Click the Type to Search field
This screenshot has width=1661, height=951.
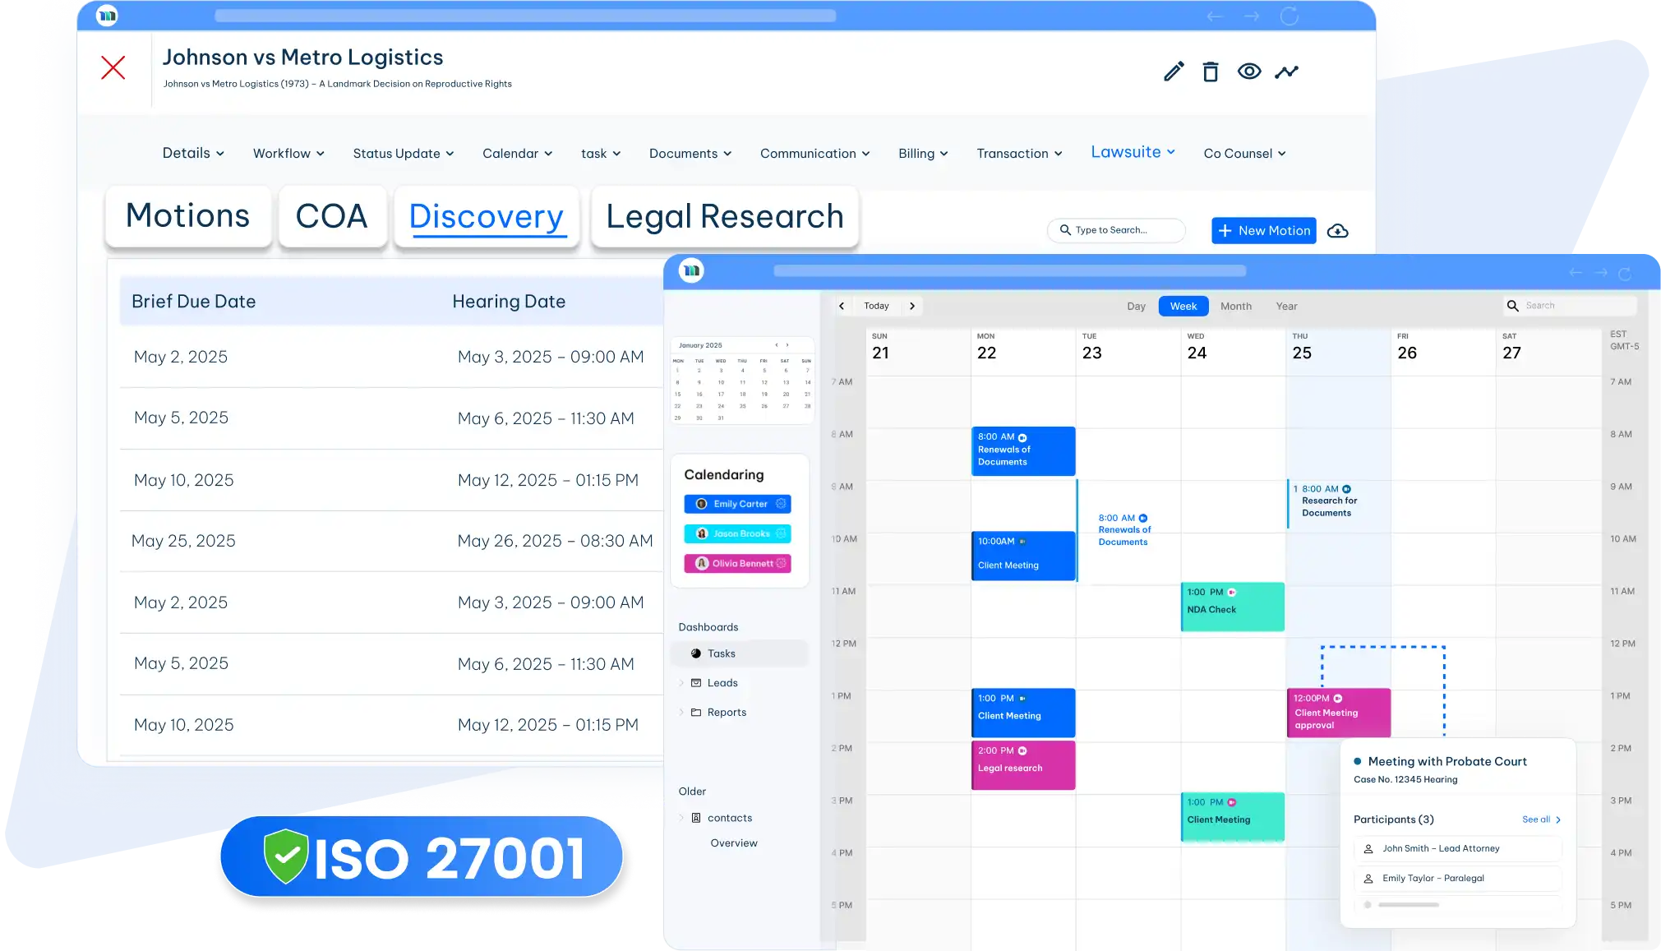point(1116,230)
